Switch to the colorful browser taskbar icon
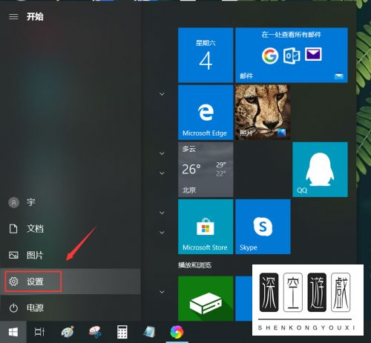 coord(177,332)
